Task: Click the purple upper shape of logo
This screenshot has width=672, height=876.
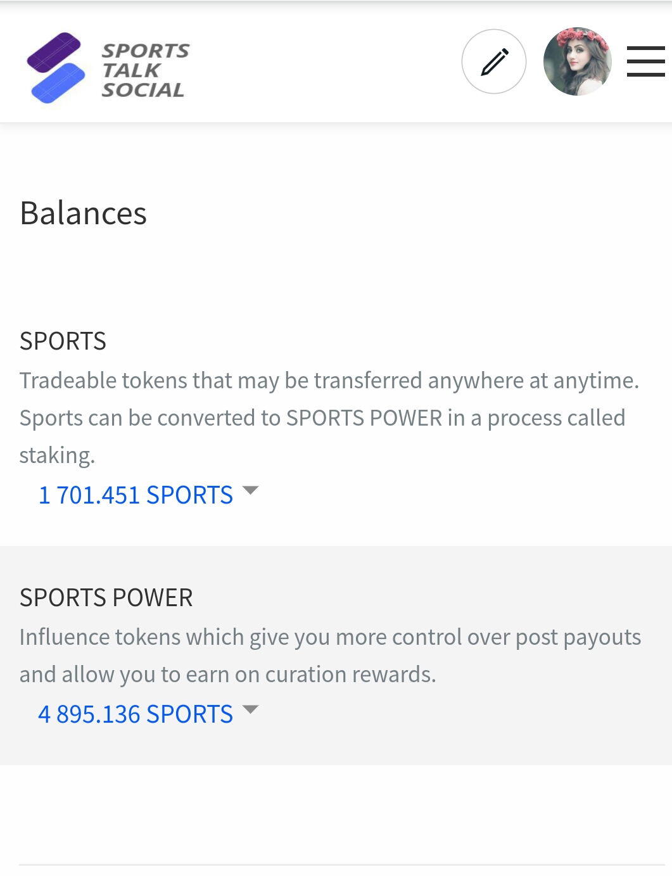Action: pos(53,52)
